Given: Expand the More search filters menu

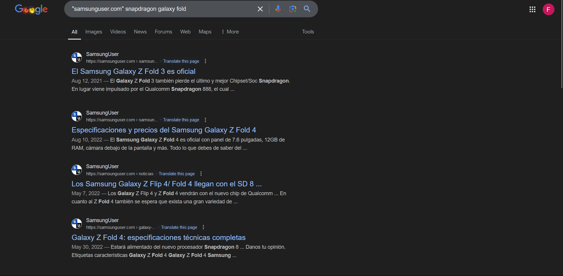Looking at the screenshot, I should [x=230, y=32].
